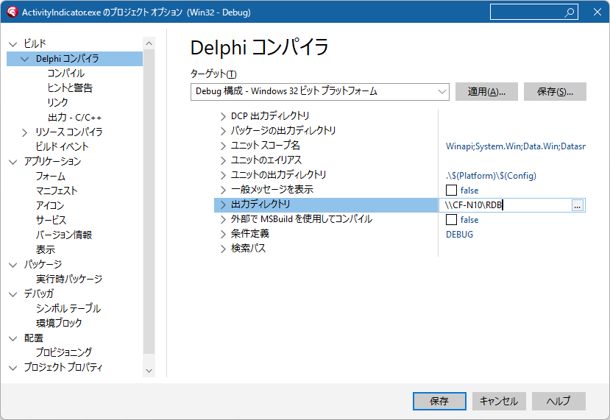Click the 適用(A)... button
The width and height of the screenshot is (610, 420).
point(486,92)
